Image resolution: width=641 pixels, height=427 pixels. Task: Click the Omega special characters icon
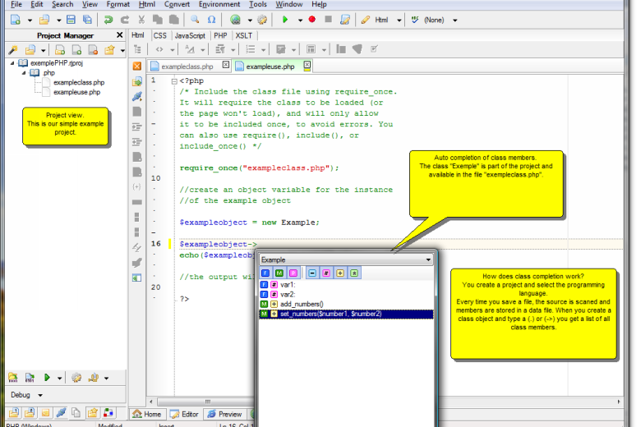click(211, 20)
